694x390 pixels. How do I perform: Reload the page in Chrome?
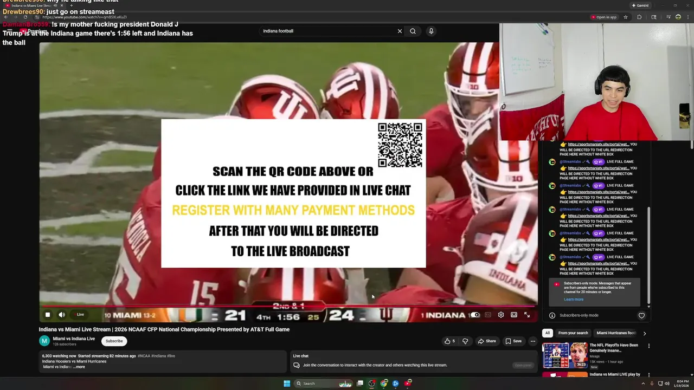(25, 17)
